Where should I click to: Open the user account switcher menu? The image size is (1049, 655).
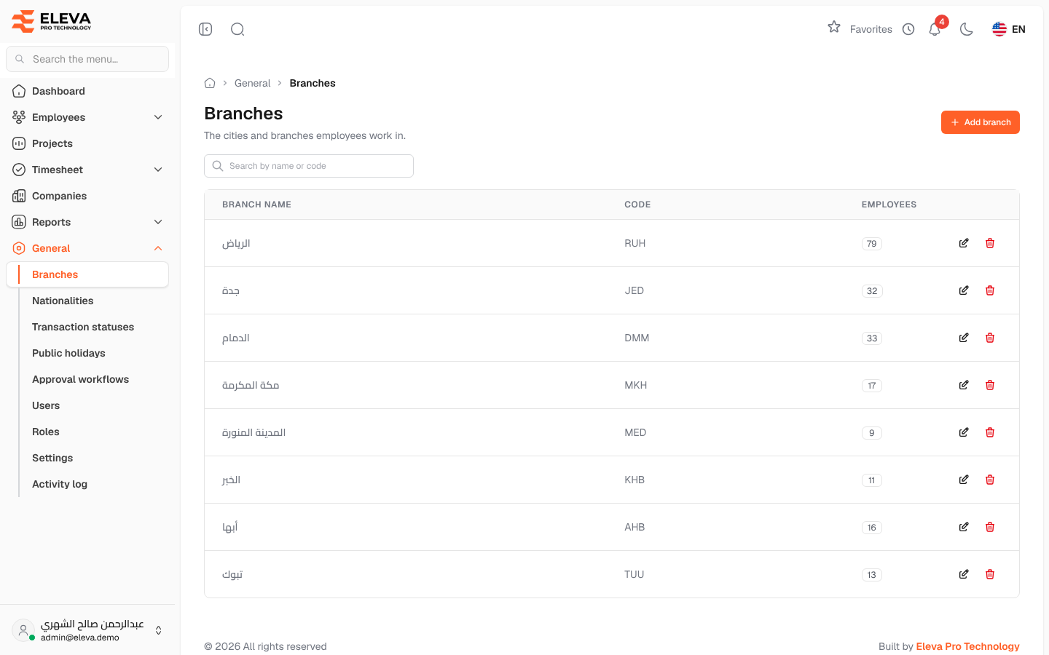pyautogui.click(x=87, y=630)
